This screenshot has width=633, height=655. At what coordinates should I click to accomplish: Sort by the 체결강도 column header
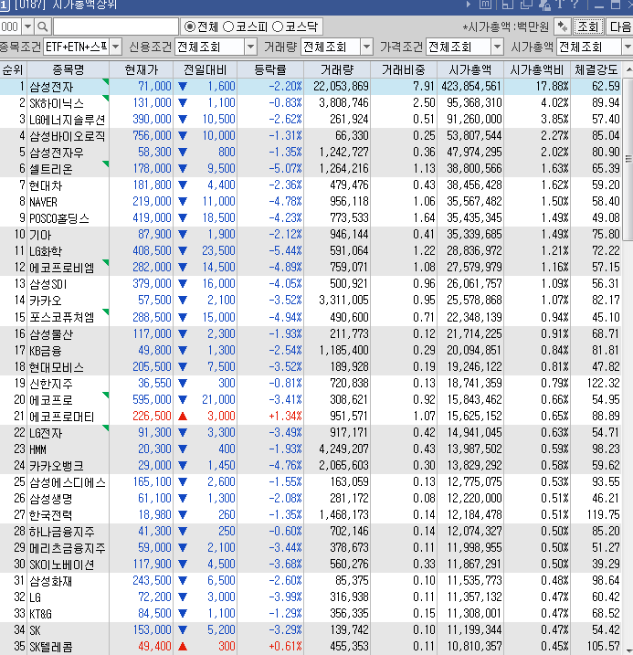(x=596, y=69)
